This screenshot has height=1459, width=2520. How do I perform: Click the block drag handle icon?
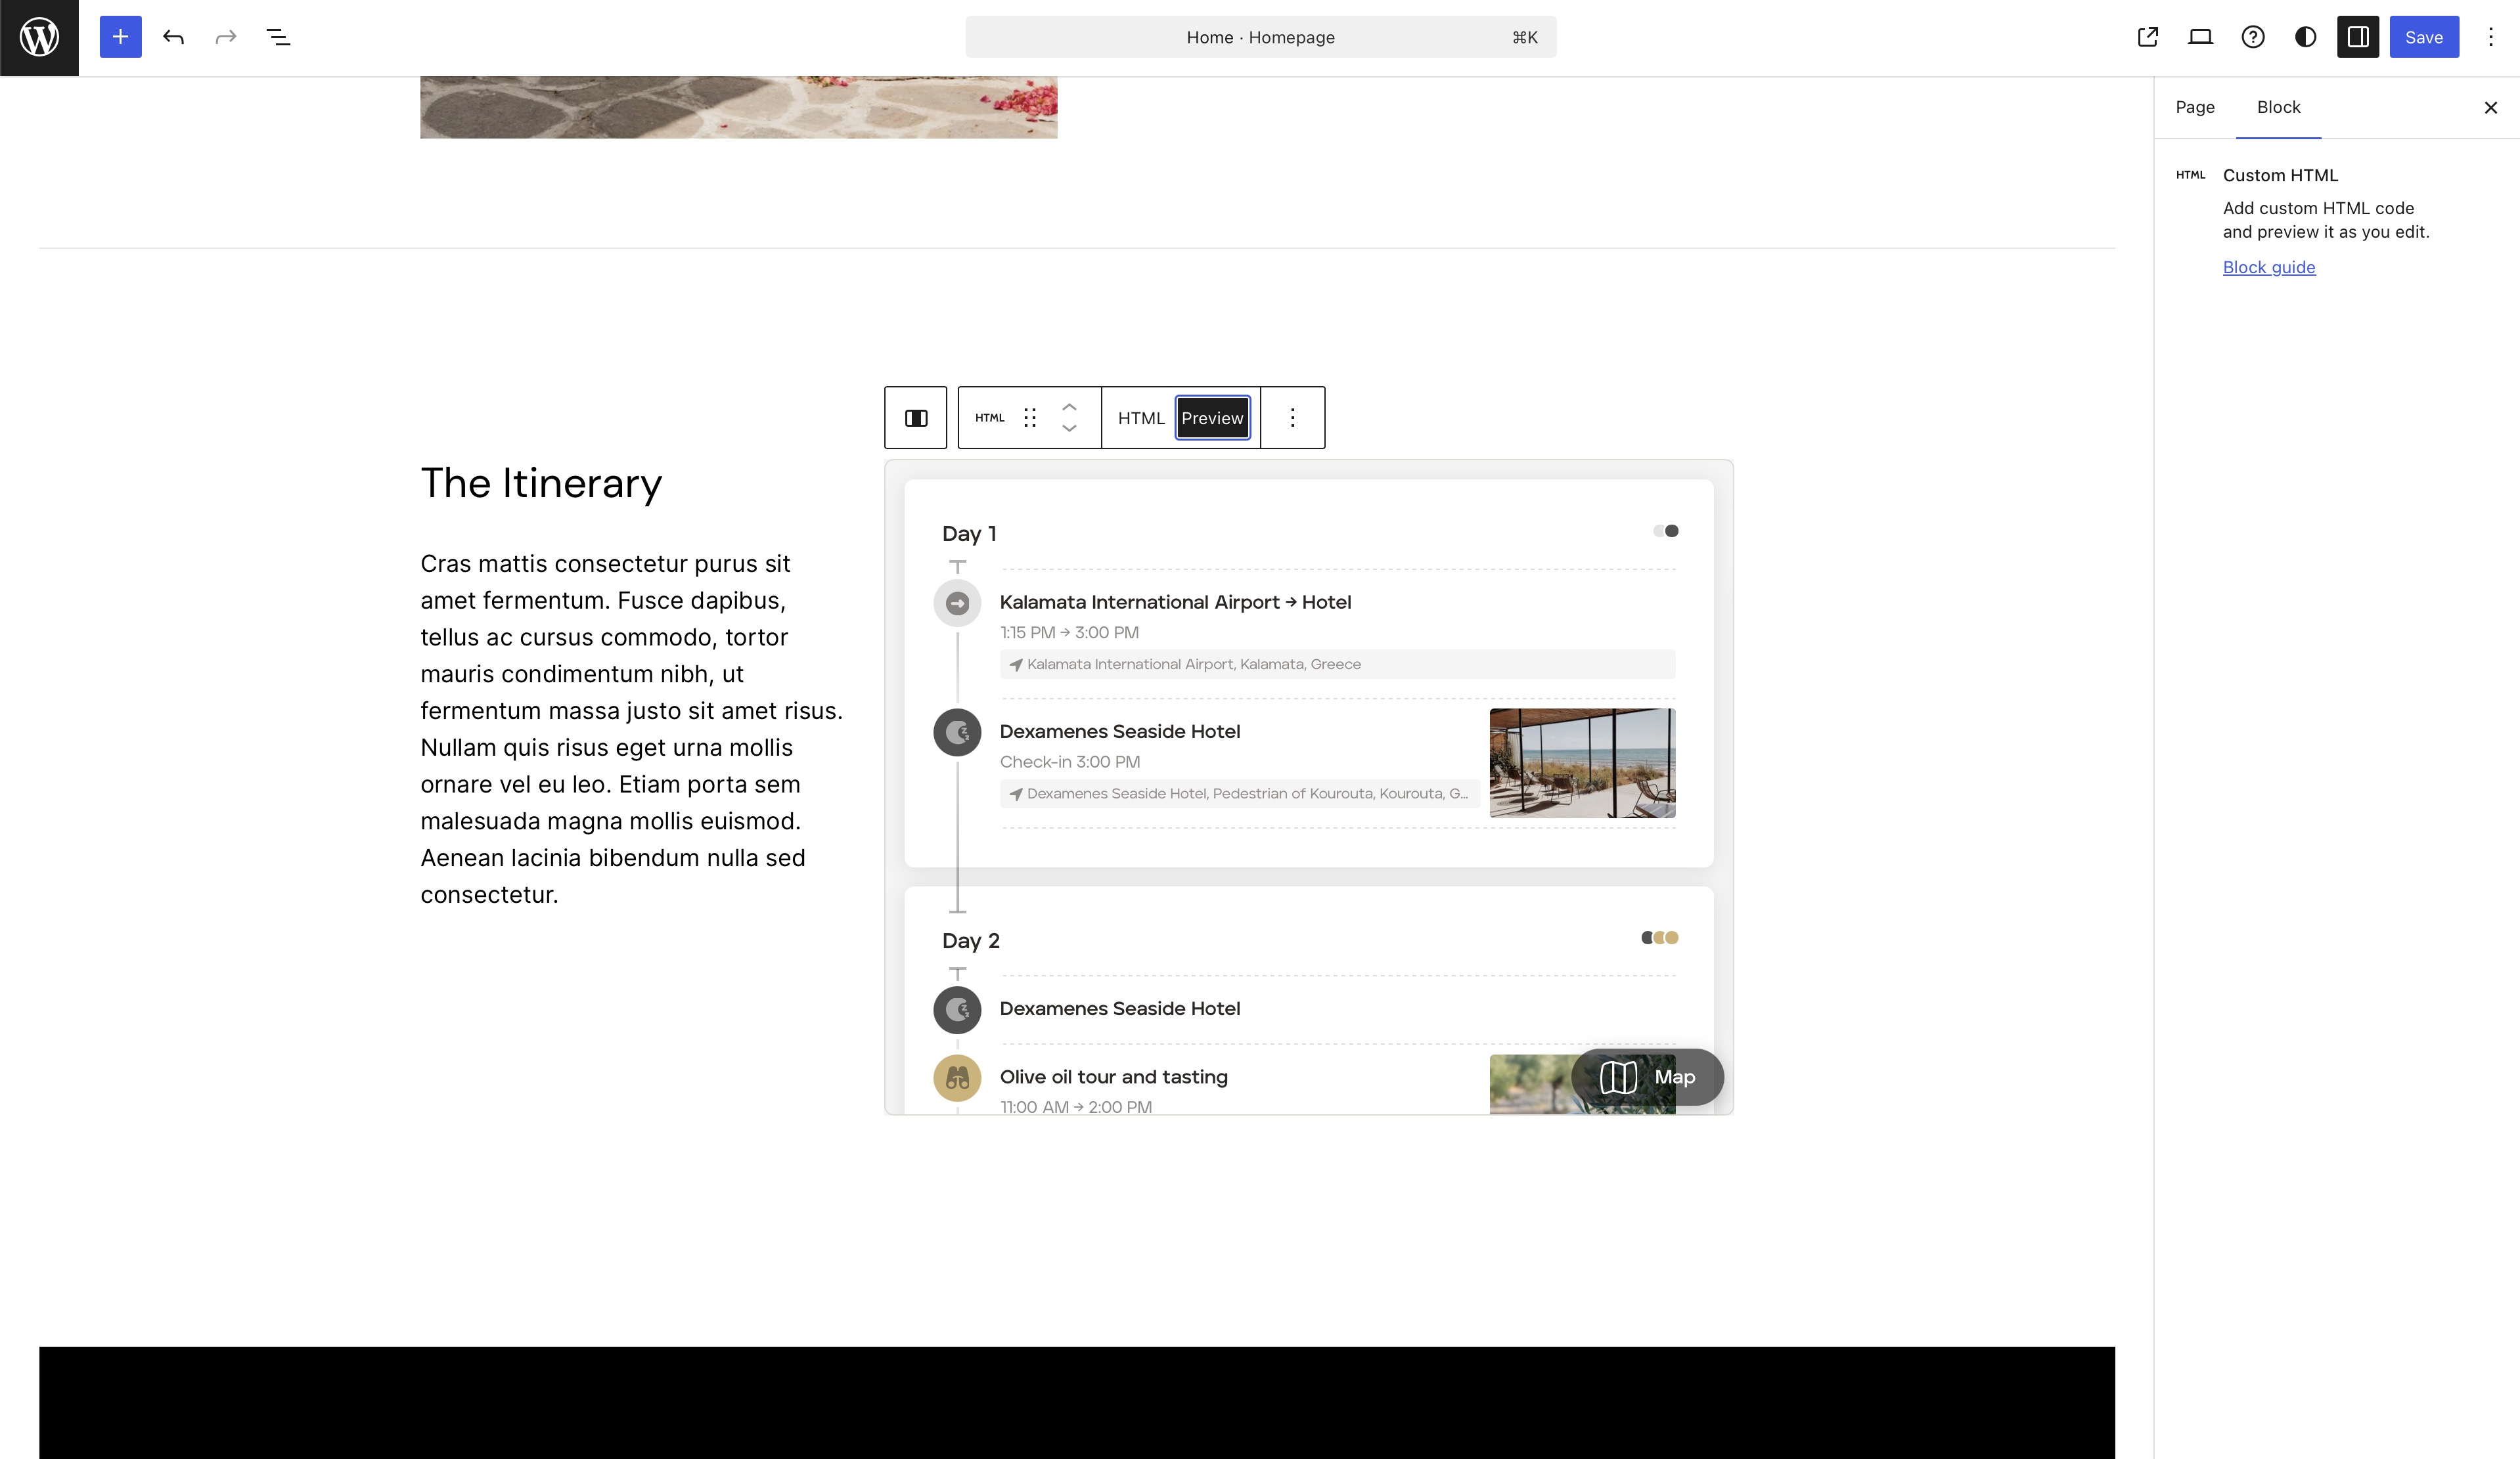pyautogui.click(x=1030, y=418)
